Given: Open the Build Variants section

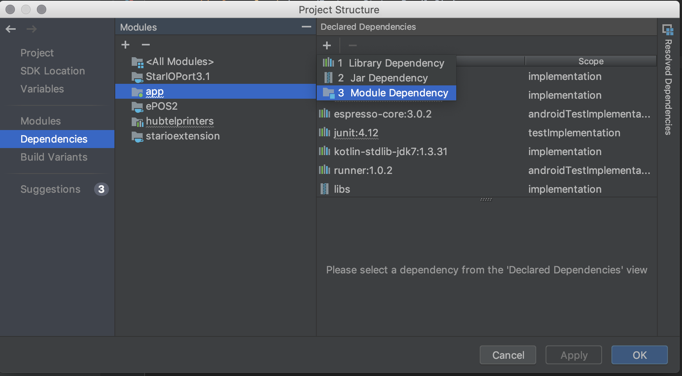Looking at the screenshot, I should pos(54,157).
